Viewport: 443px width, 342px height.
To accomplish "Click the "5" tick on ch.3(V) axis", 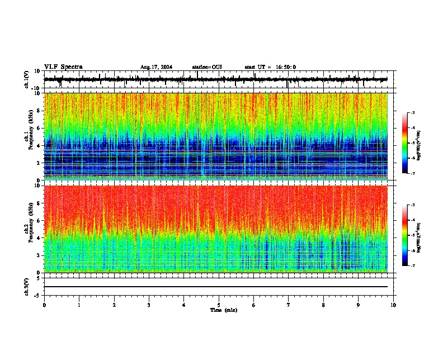I will point(39,278).
